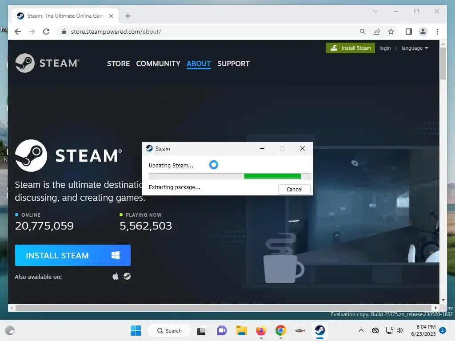455x341 pixels.
Task: Bookmark this tab with star icon
Action: point(391,32)
